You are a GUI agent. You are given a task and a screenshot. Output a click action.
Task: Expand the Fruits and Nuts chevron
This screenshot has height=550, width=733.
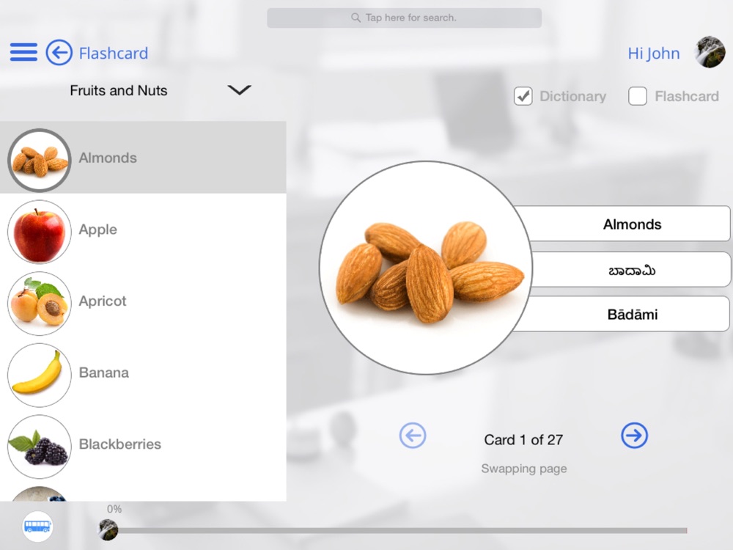pos(240,89)
